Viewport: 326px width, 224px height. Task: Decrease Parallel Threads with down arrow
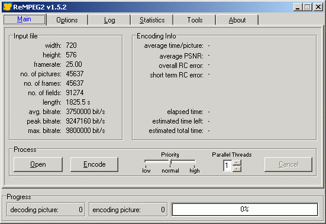point(237,169)
